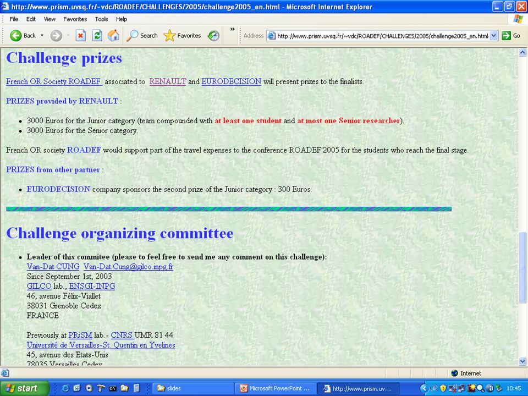Click blue EURODECISION text in bullet list
Viewport: 528px width, 396px height.
coord(58,189)
